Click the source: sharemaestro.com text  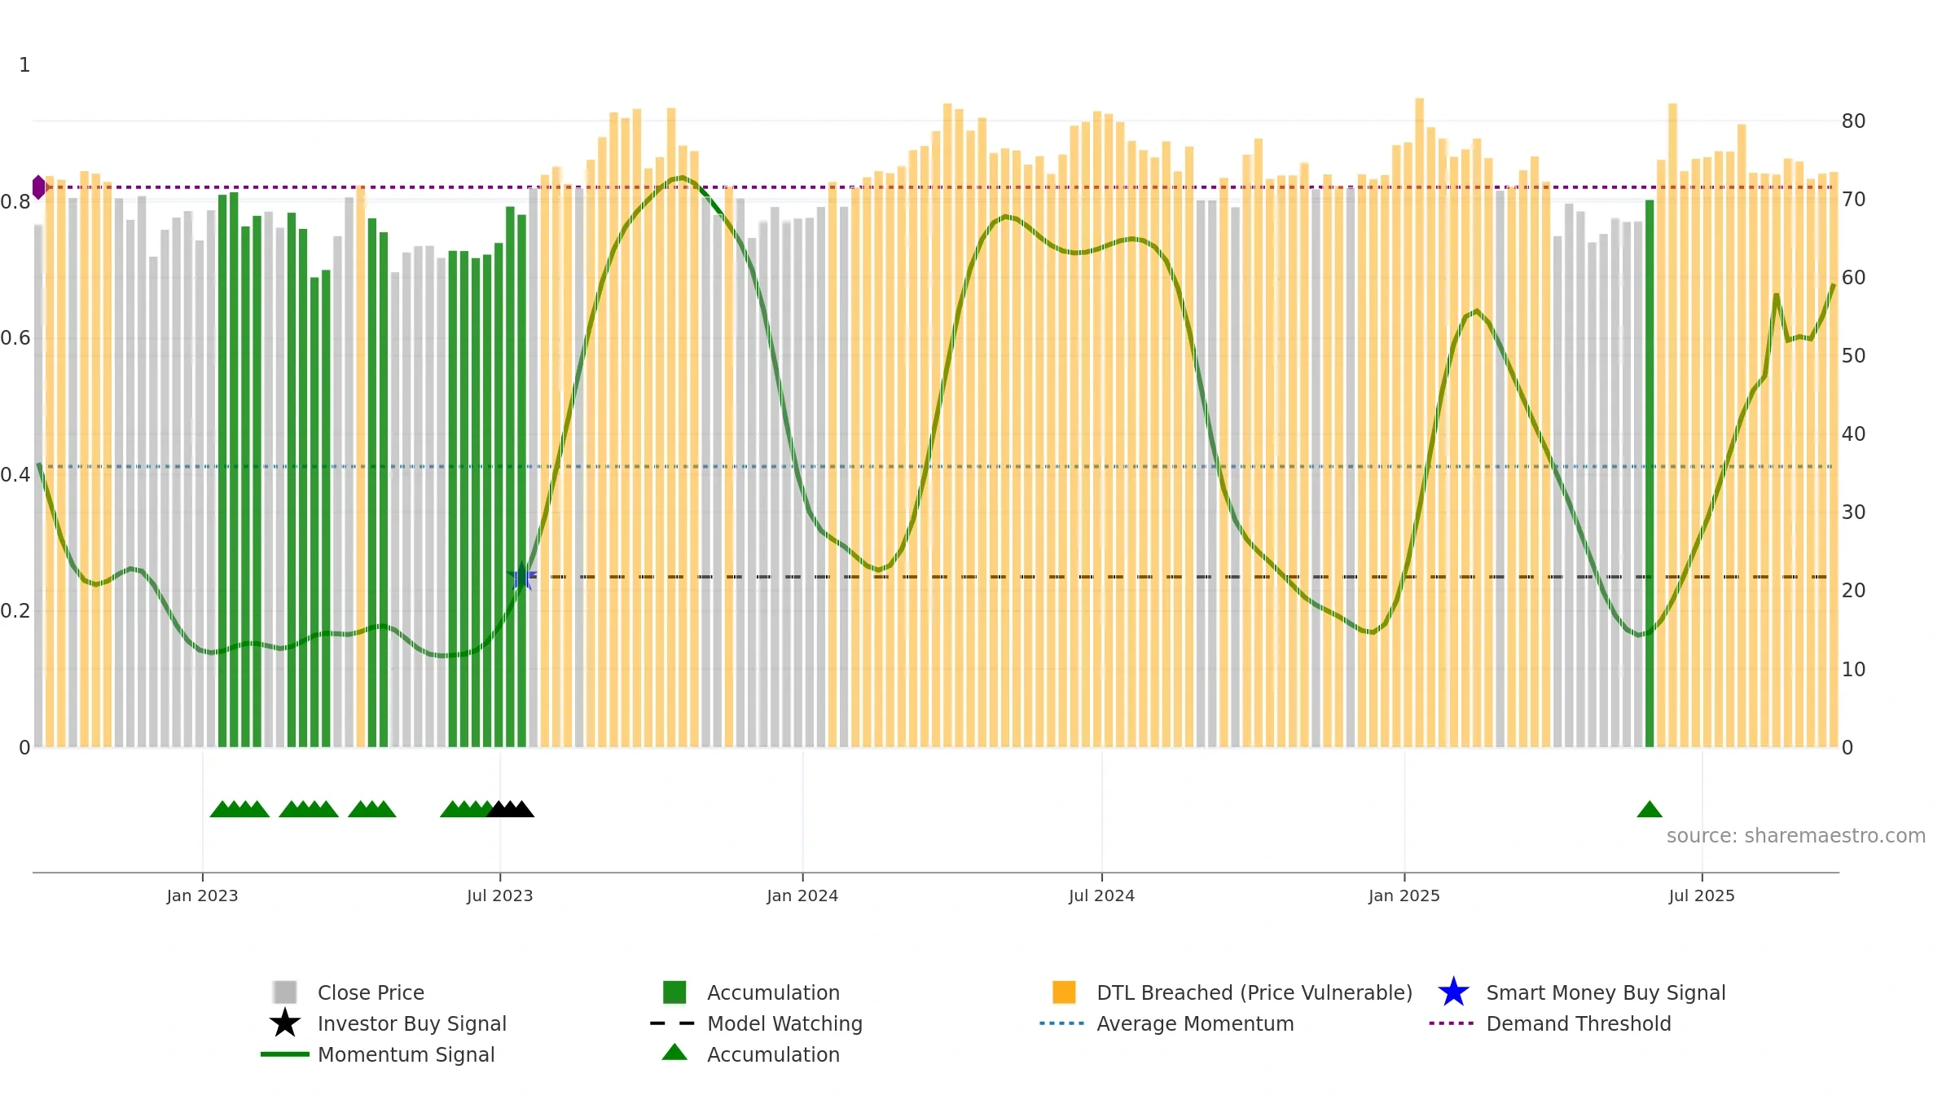pyautogui.click(x=1796, y=836)
